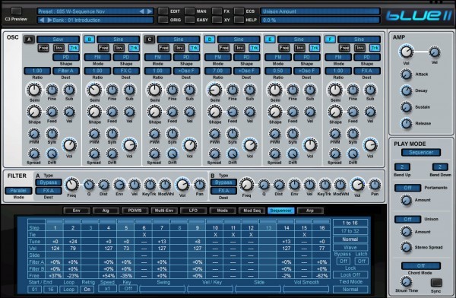Click the C3 Preview button
Viewport: 456px width, 298px height.
(16, 11)
